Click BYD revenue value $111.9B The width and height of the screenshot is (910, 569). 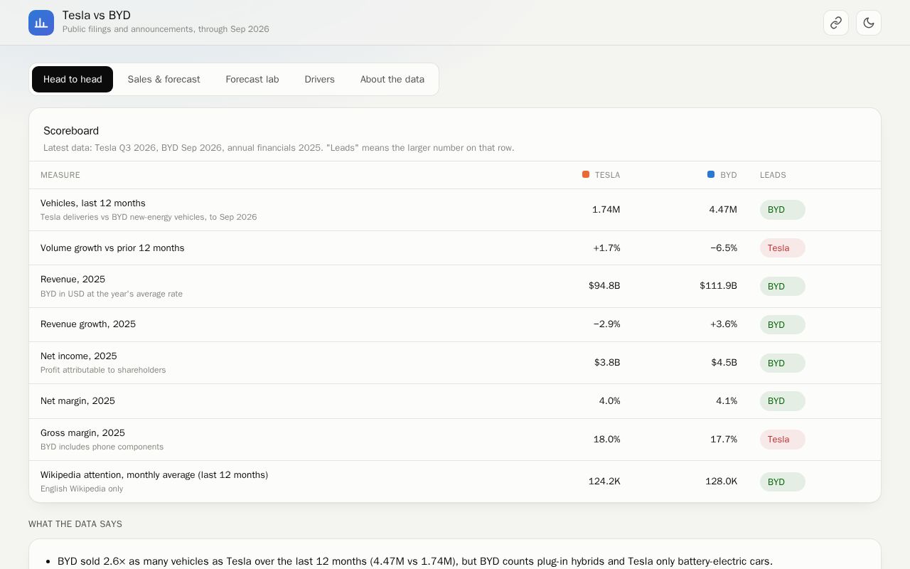click(x=718, y=286)
